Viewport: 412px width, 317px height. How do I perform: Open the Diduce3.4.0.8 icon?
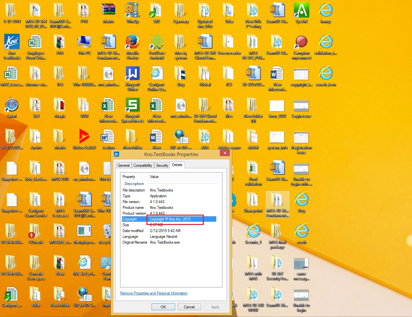tap(84, 139)
